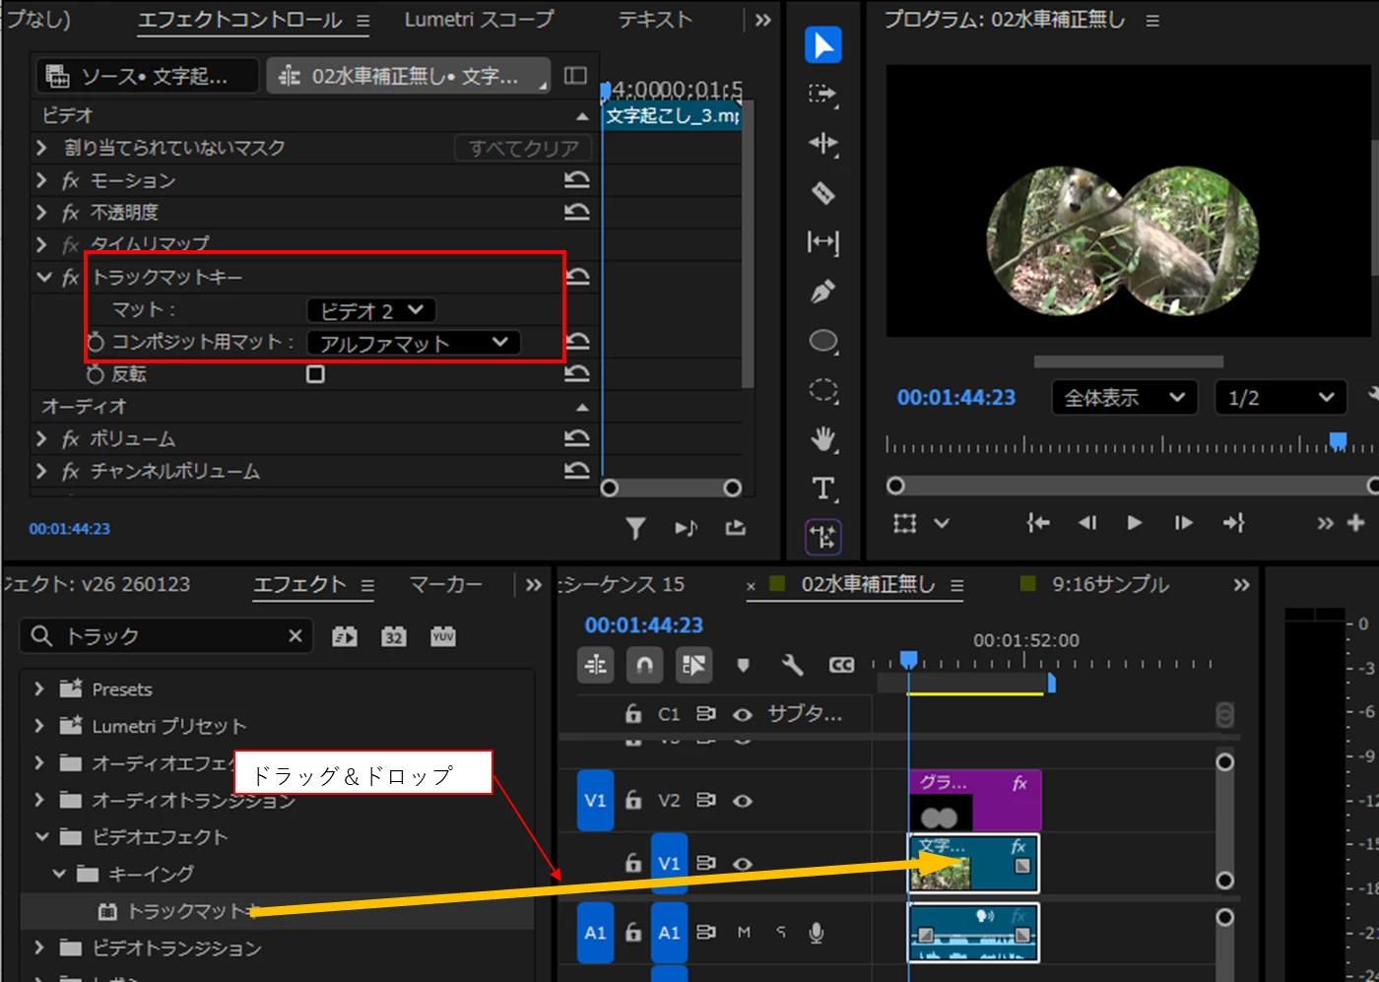Toggle V1 track output eye
1379x982 pixels.
pyautogui.click(x=743, y=864)
